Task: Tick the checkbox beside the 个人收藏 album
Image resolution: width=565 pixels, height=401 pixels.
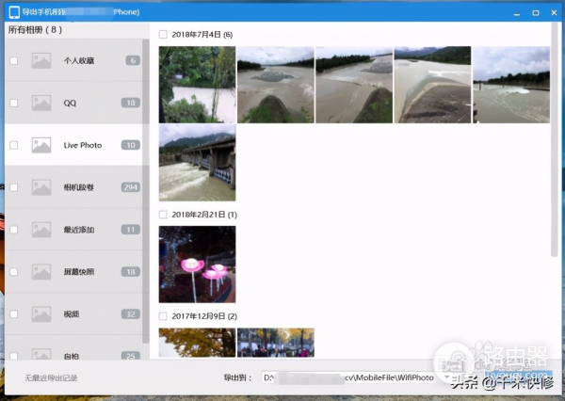Action: (x=13, y=60)
